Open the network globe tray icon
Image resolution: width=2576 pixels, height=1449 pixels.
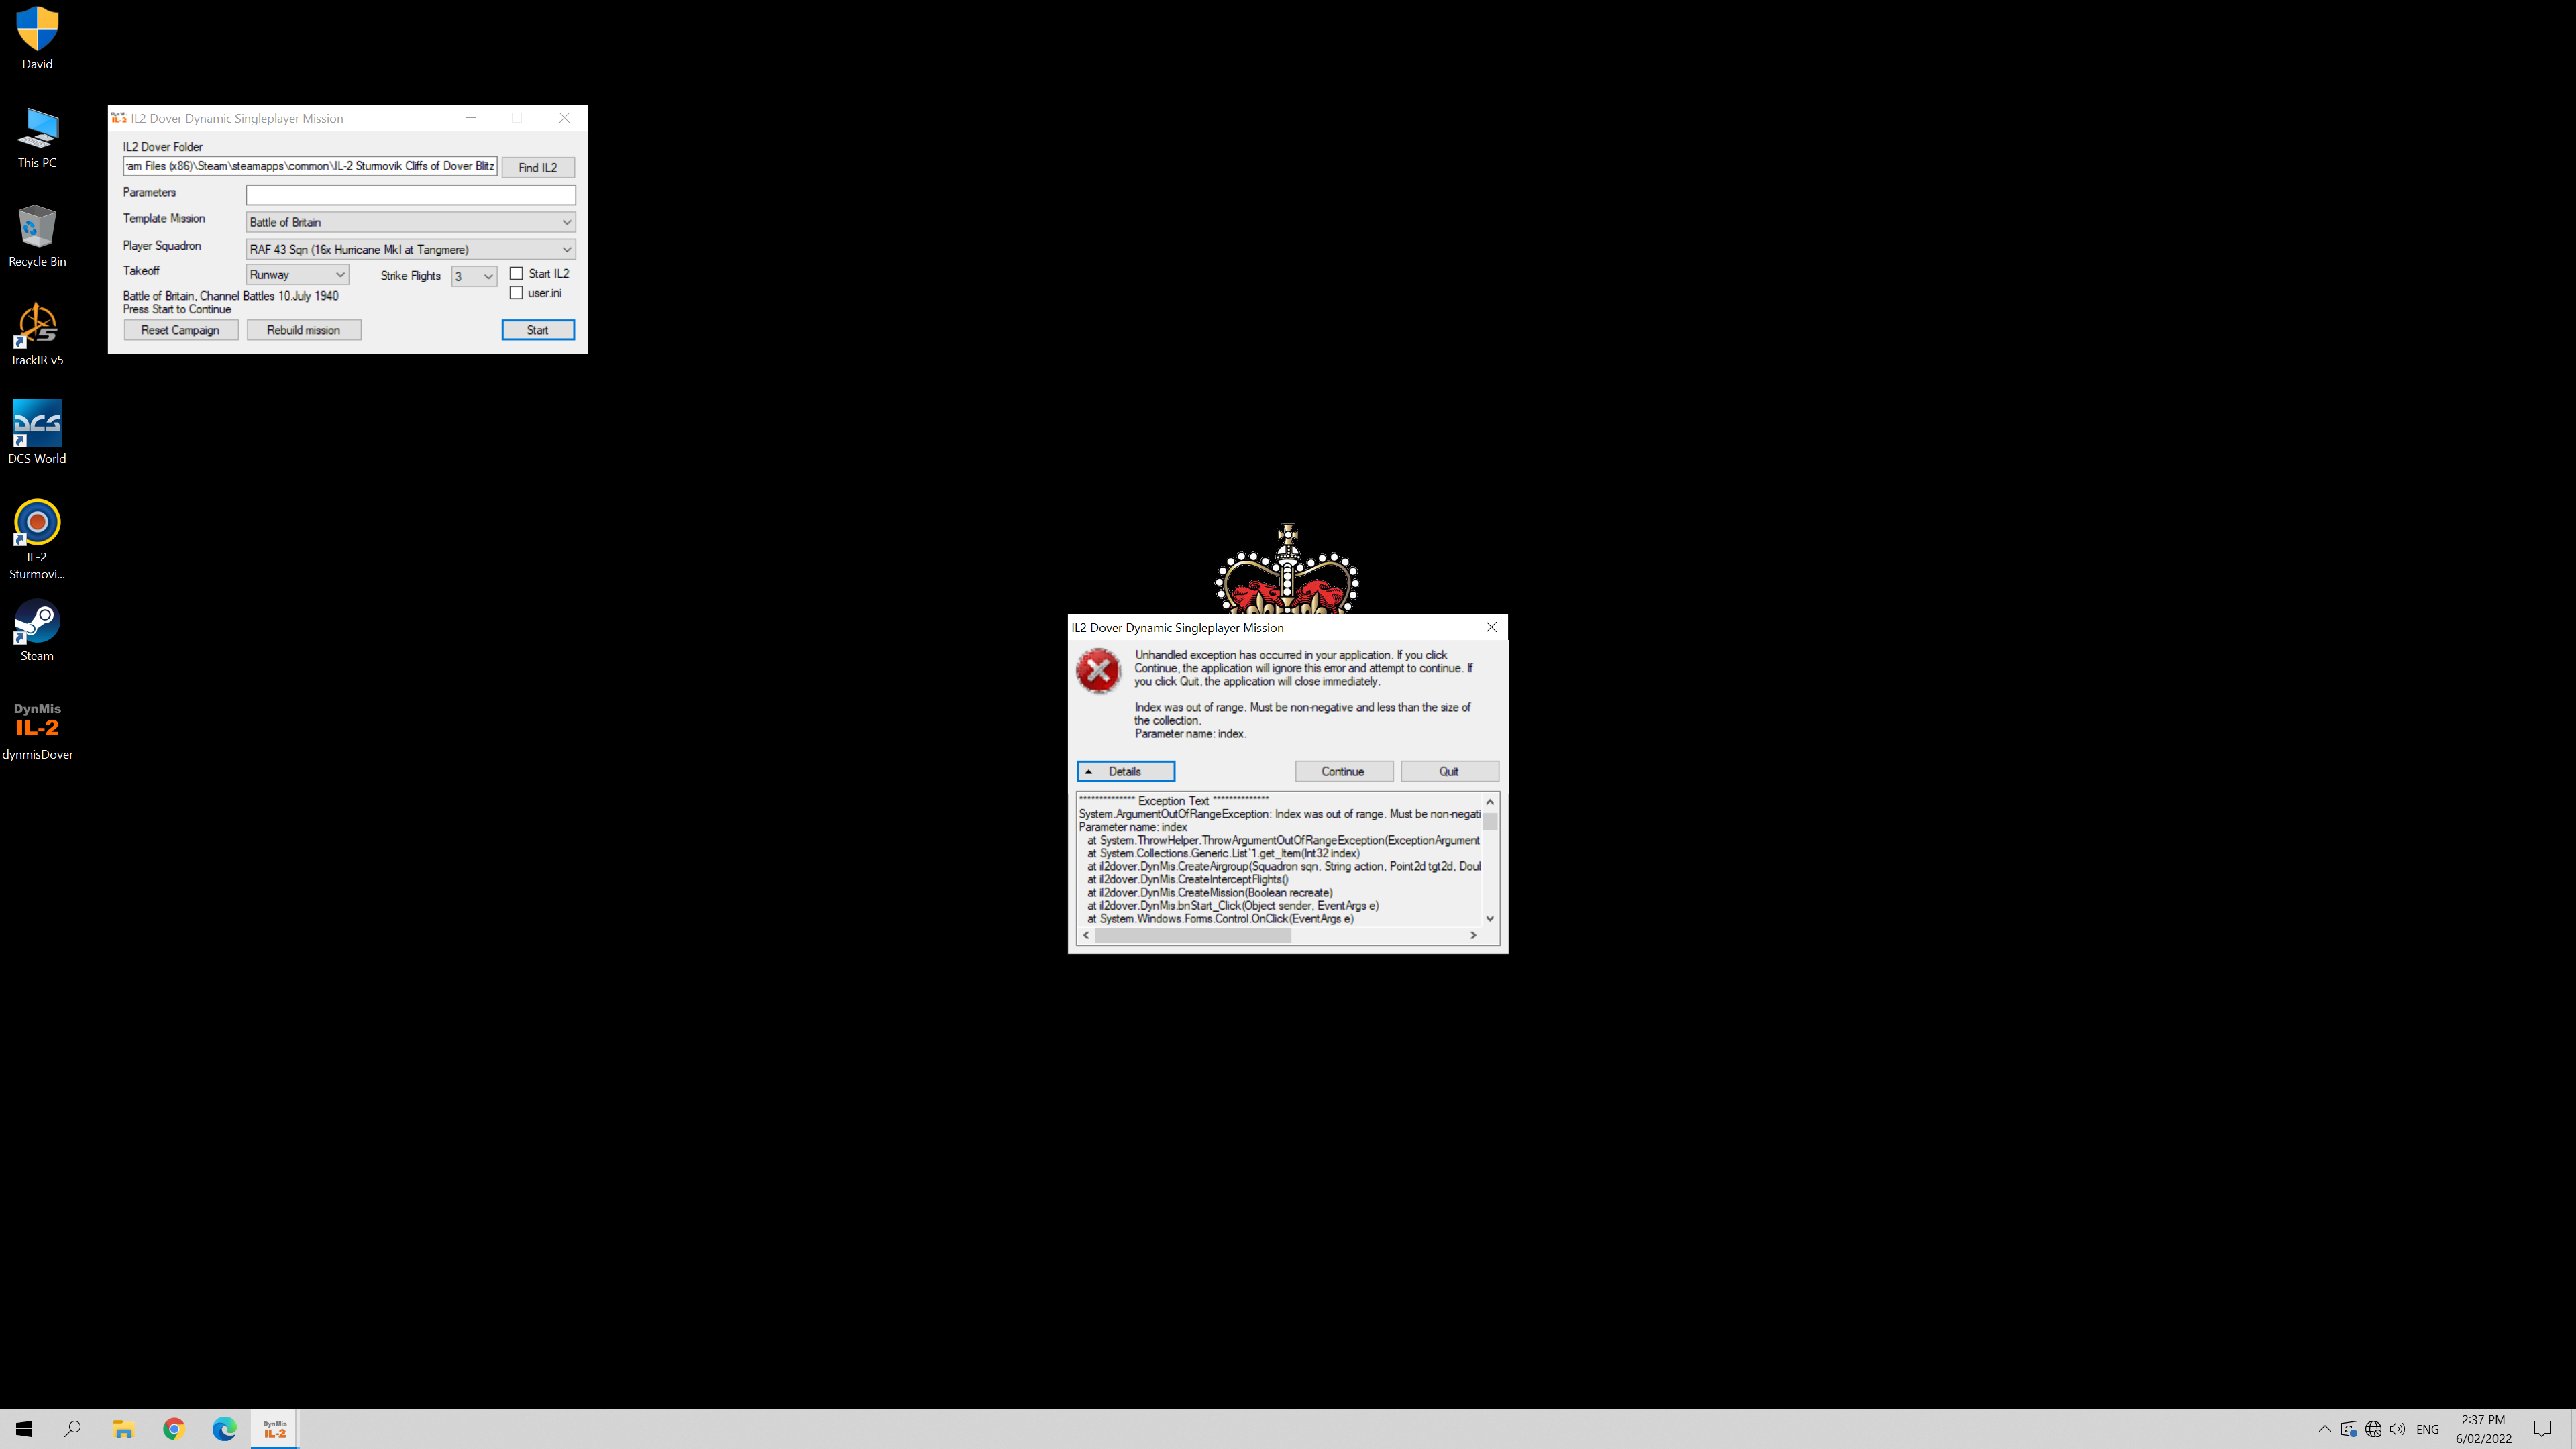coord(2373,1429)
